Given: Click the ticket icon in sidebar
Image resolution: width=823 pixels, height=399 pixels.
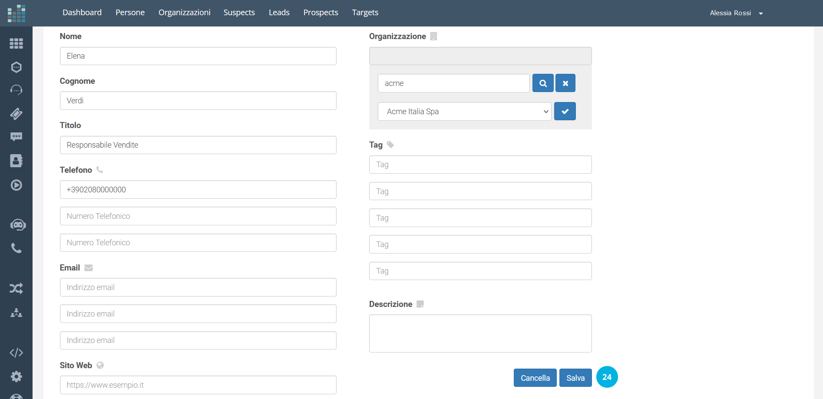Looking at the screenshot, I should 16,113.
